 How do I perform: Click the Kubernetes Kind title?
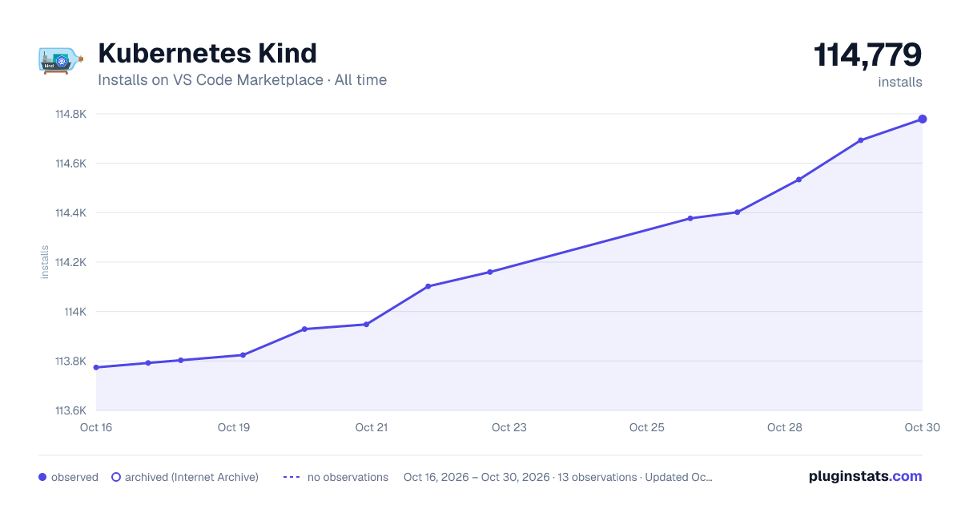(x=207, y=53)
